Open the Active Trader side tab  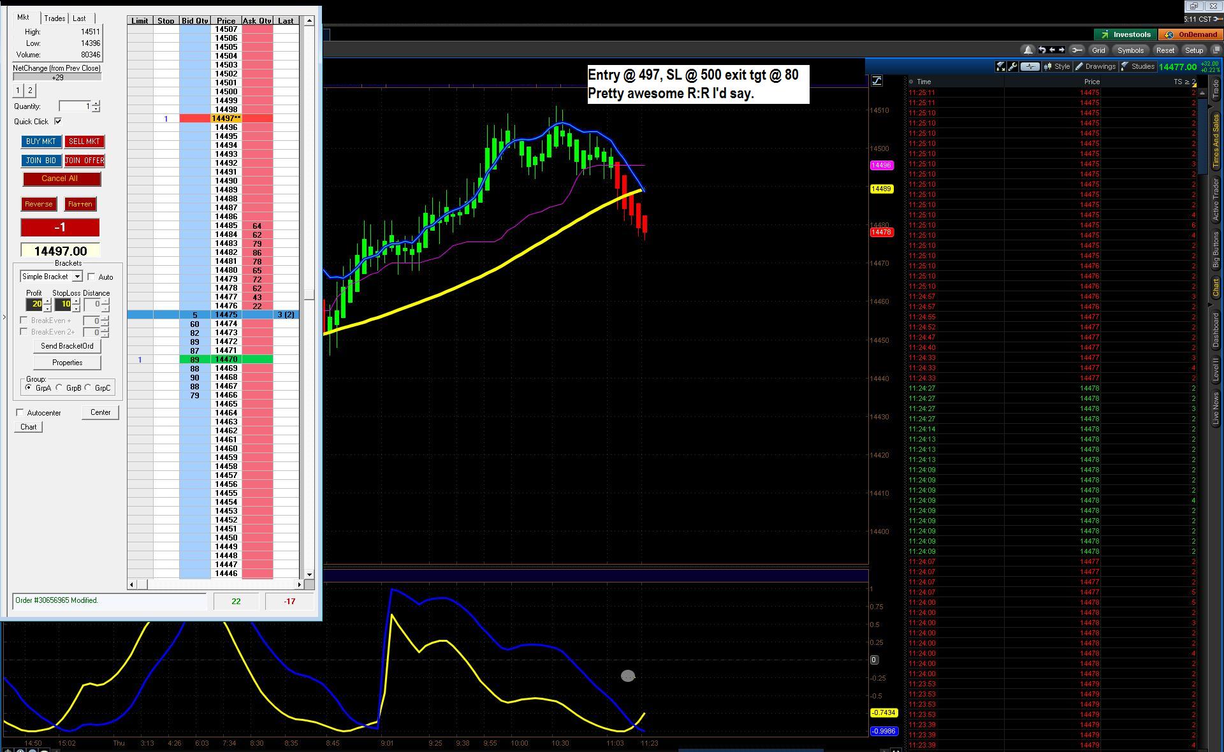pyautogui.click(x=1216, y=199)
